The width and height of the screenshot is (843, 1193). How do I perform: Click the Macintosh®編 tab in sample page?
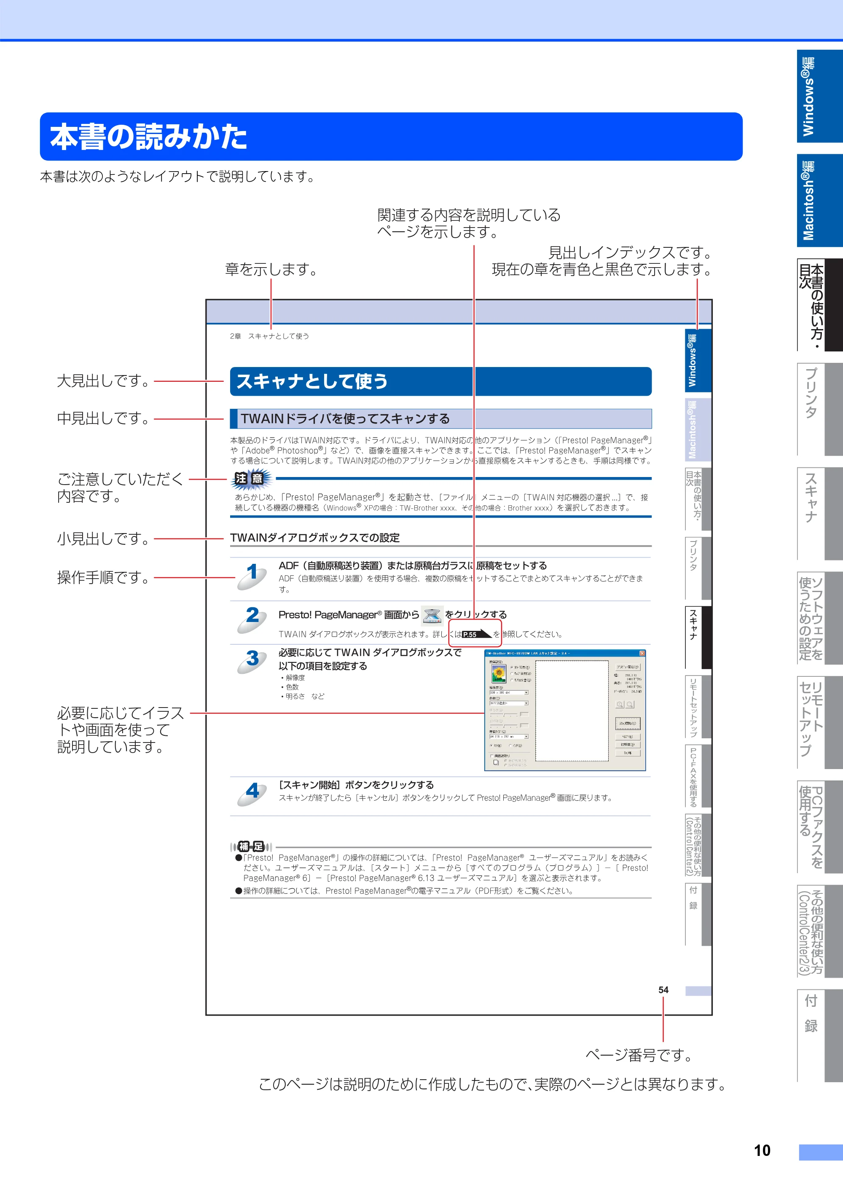click(x=698, y=430)
